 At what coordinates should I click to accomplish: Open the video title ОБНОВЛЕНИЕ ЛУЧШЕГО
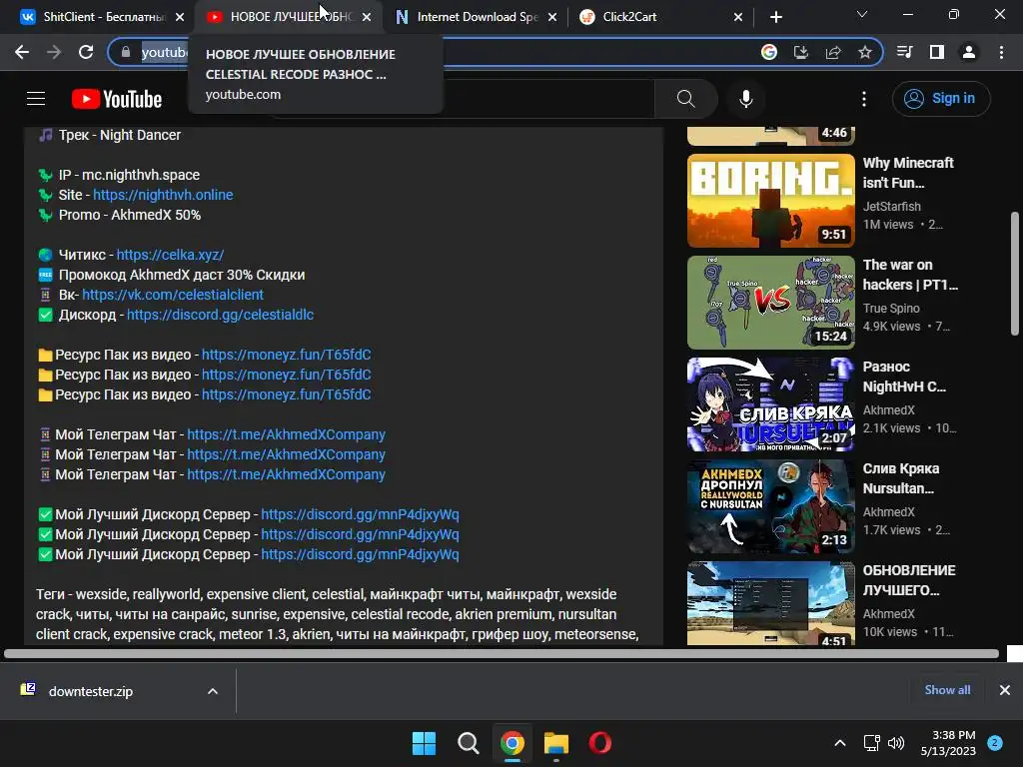909,580
